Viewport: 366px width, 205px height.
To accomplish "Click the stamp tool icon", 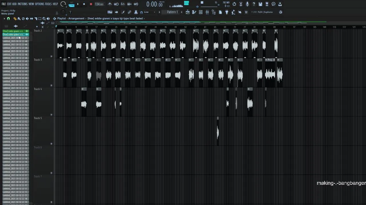I will tap(136, 12).
